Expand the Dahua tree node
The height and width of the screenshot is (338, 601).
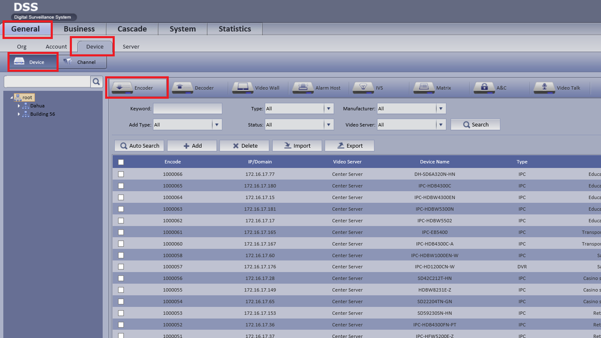[19, 106]
